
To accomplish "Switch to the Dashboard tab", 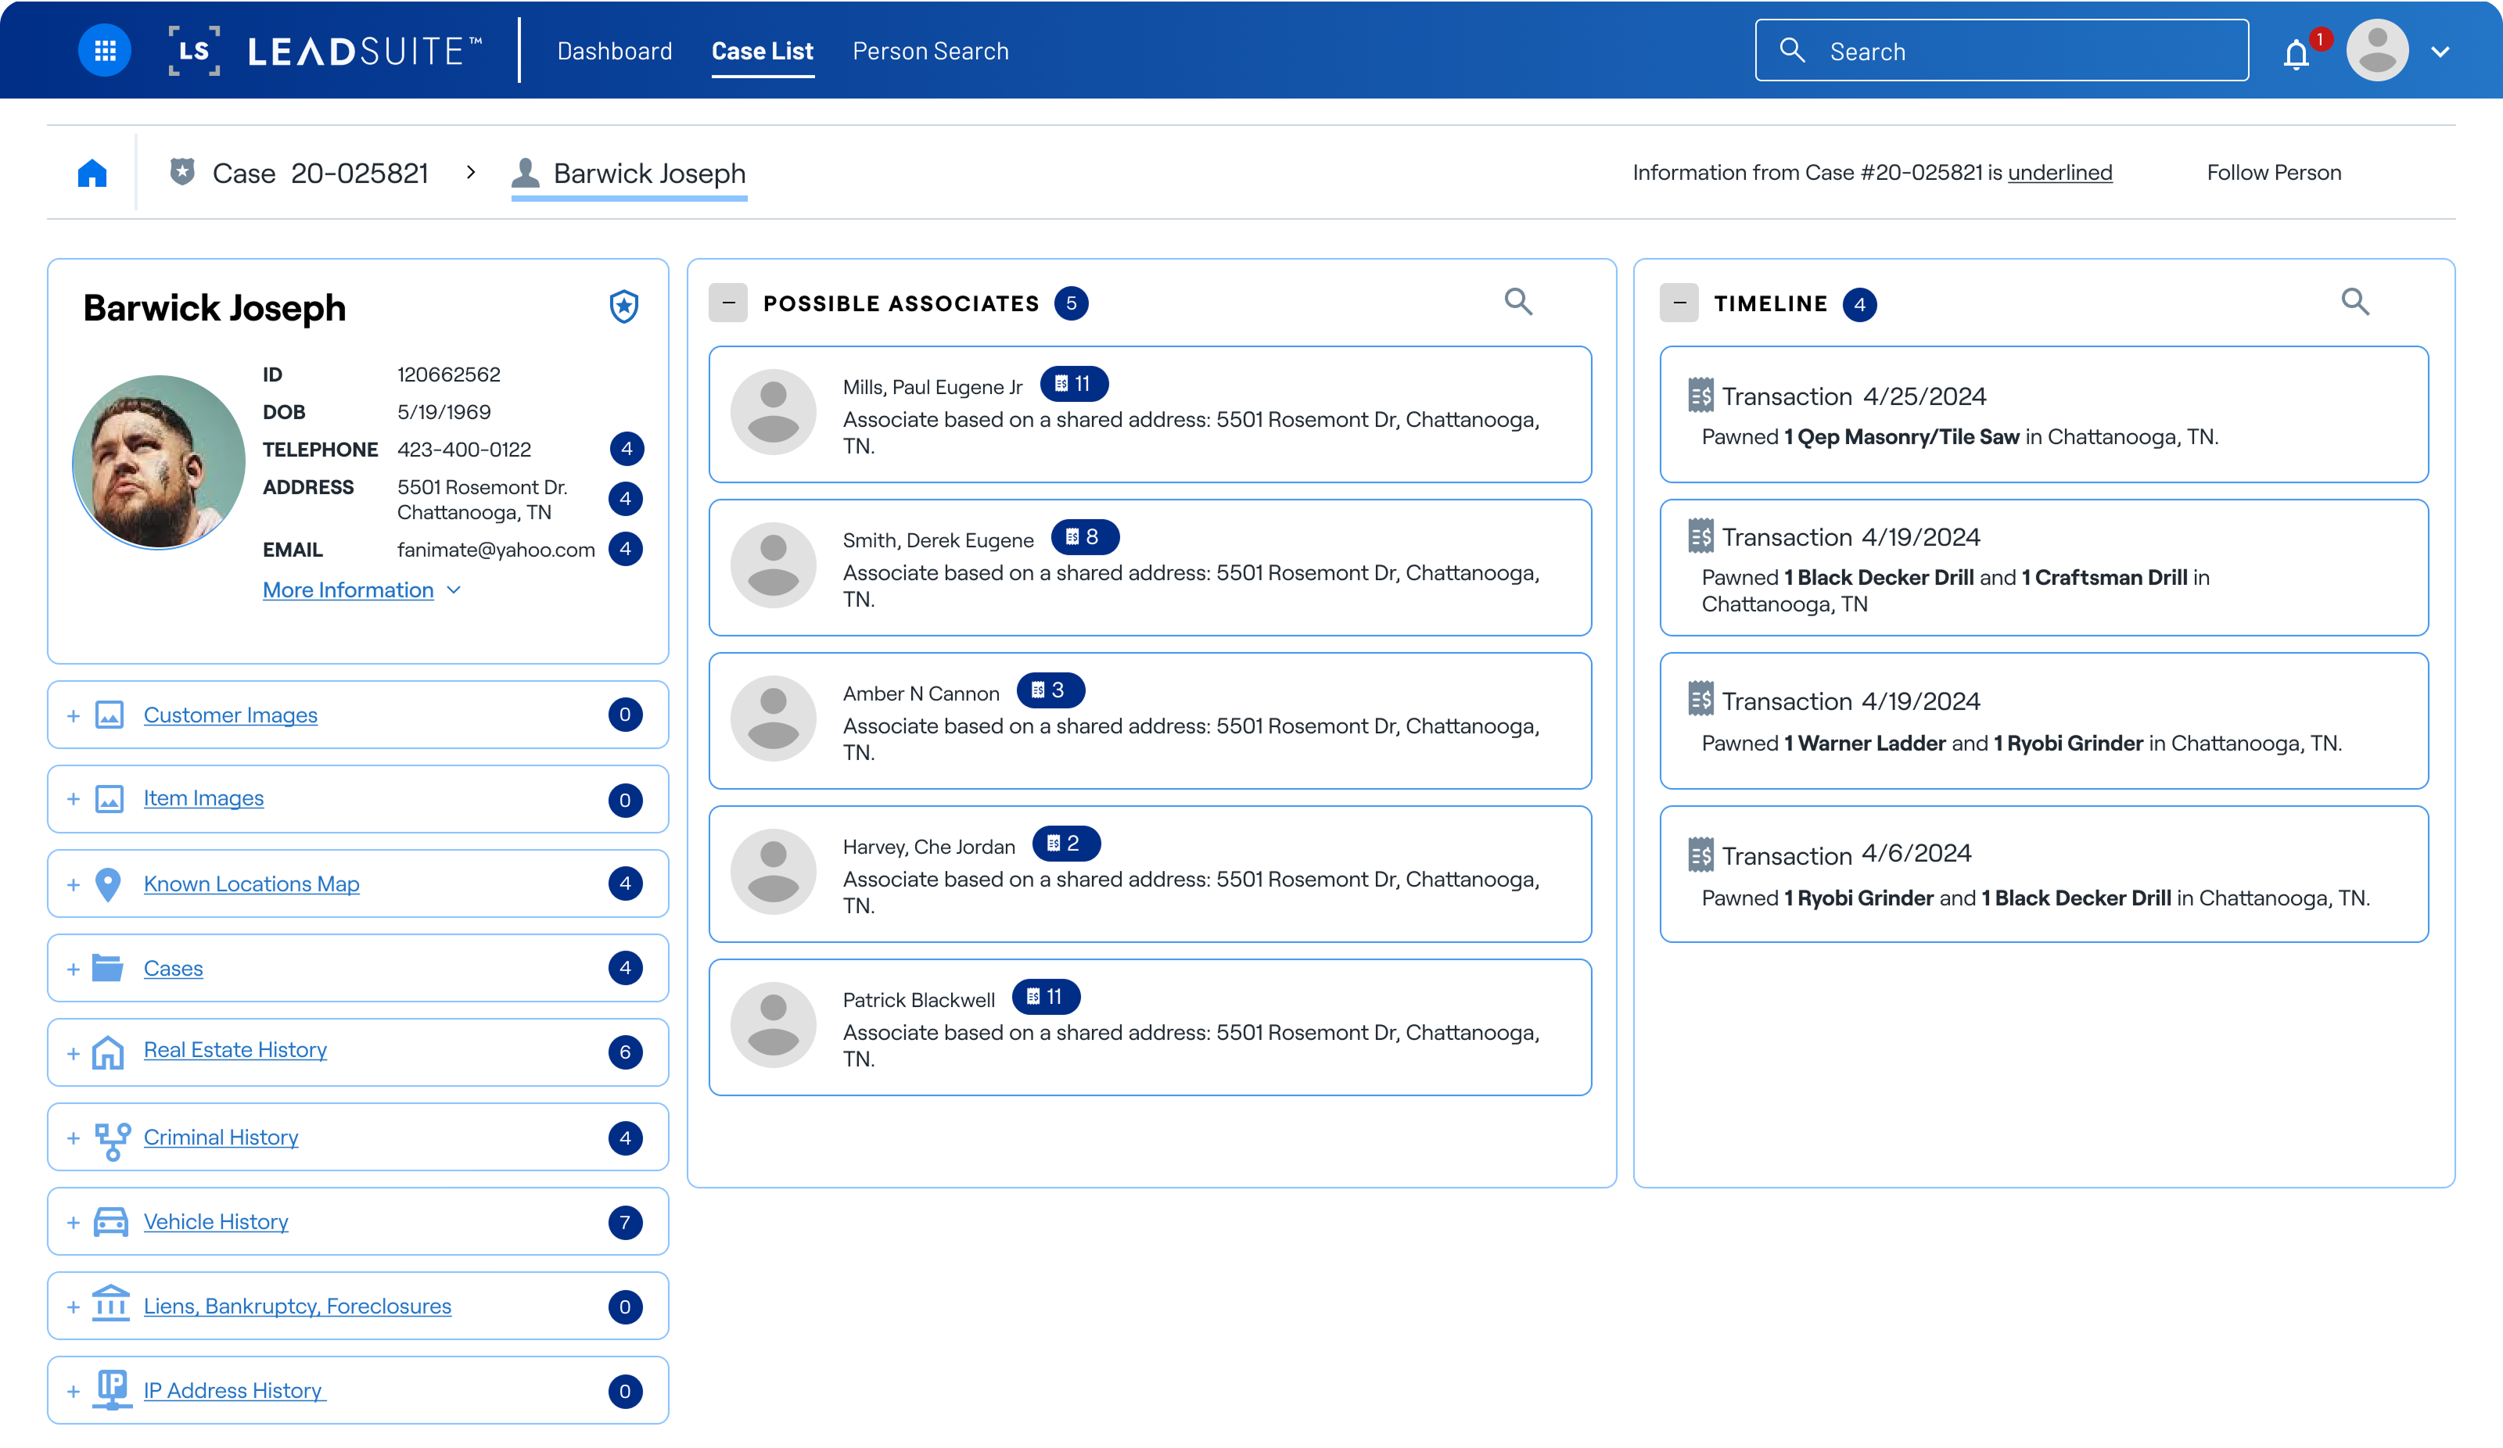I will (614, 51).
